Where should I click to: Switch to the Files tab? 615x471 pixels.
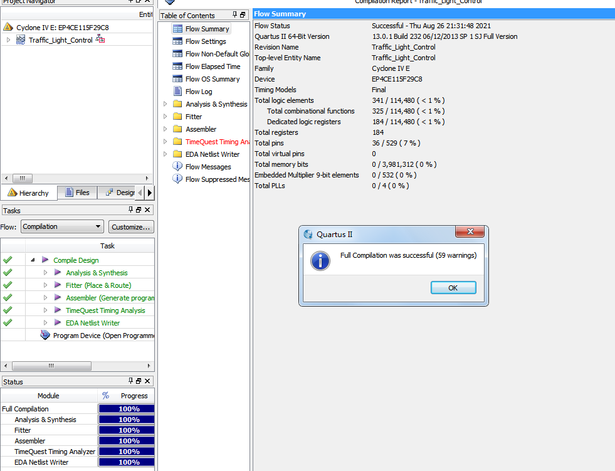tap(77, 193)
